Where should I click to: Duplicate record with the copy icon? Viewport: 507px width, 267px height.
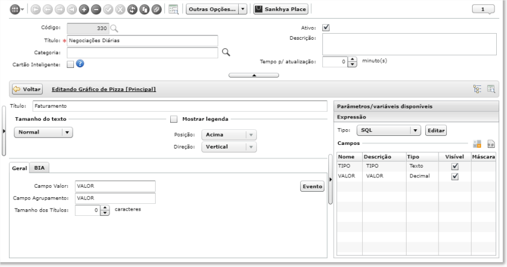coord(144,10)
